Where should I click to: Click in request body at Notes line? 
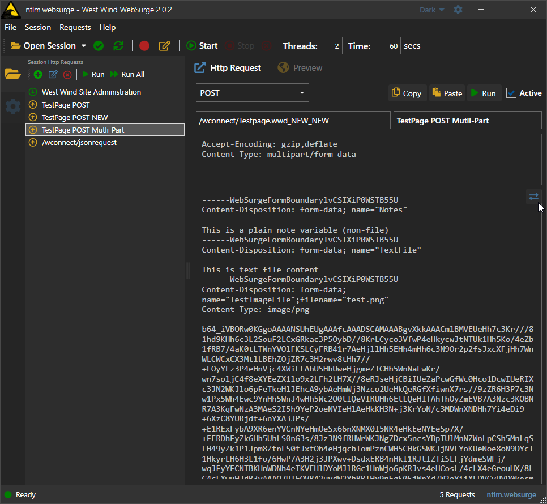(x=304, y=210)
